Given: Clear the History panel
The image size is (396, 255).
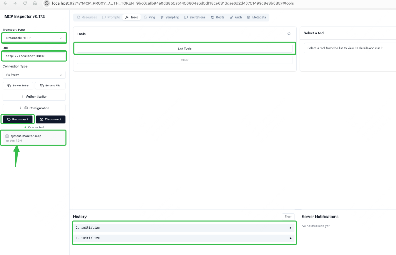Looking at the screenshot, I should [288, 217].
